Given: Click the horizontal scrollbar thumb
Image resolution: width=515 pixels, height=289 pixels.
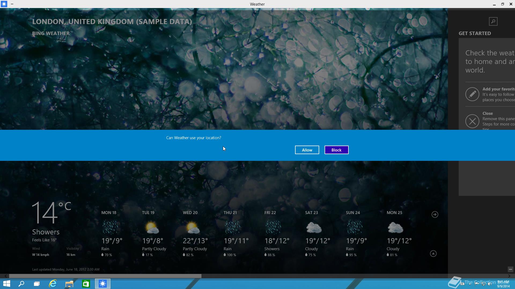Looking at the screenshot, I should coord(105,276).
